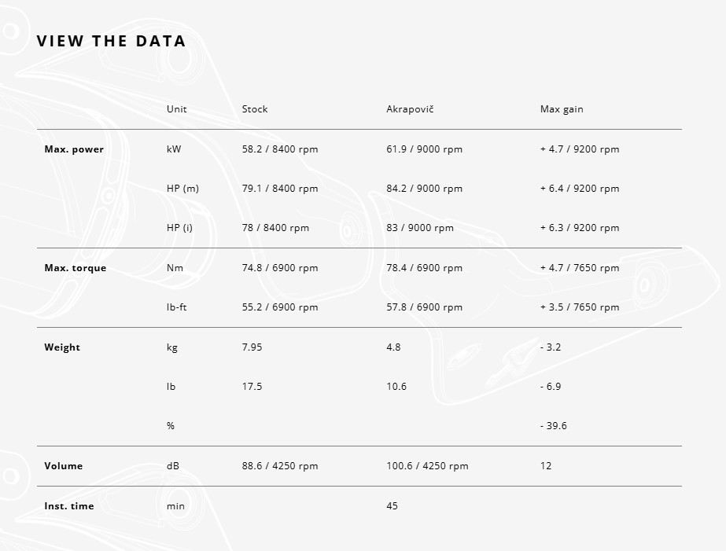The image size is (726, 551).
Task: Click the Akrapovič volume 100.6 / 4250 rpm
Action: (427, 466)
